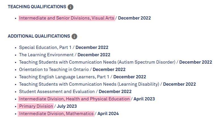The width and height of the screenshot is (221, 121).
Task: Select the Additional Qualifications heading
Action: [x=39, y=36]
